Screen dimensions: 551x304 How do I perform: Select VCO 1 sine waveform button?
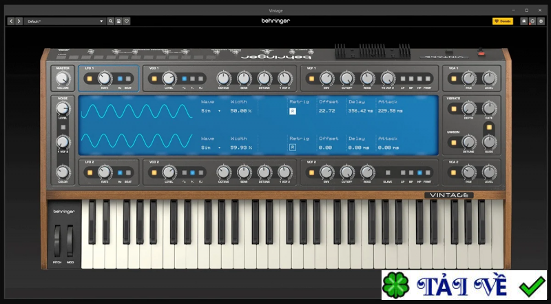pos(184,79)
